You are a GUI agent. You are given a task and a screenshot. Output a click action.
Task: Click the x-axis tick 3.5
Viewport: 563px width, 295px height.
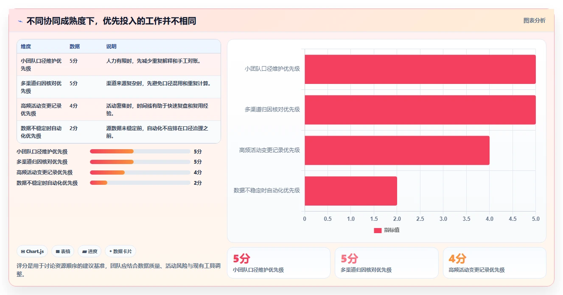pyautogui.click(x=467, y=219)
